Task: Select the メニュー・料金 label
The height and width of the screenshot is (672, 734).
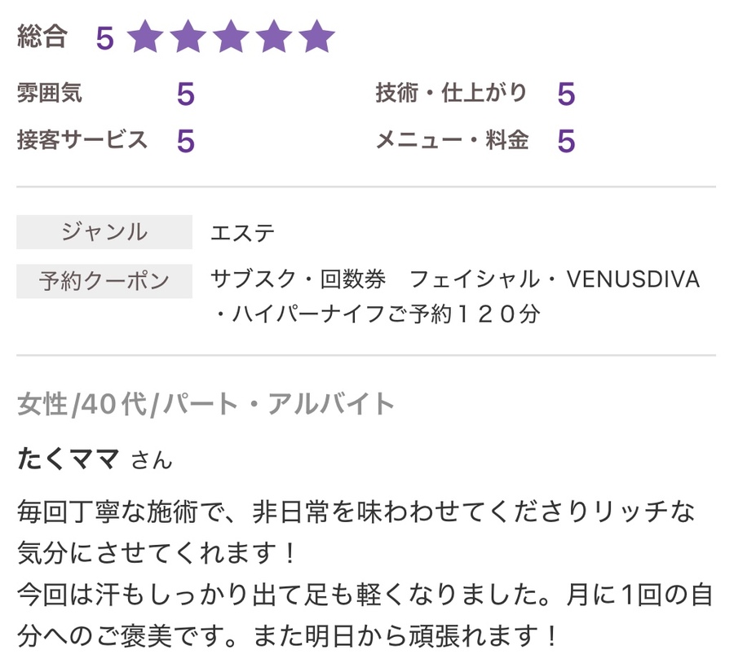Action: [451, 140]
